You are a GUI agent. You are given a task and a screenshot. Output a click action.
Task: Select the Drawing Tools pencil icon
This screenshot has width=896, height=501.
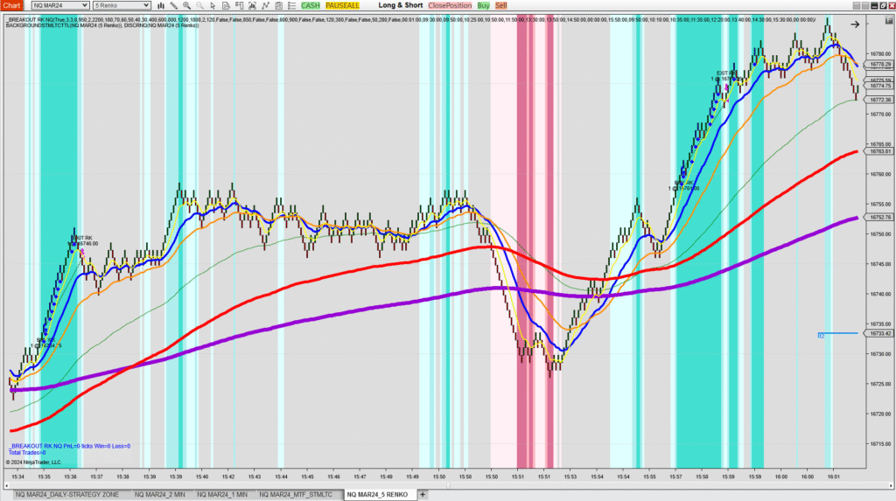[172, 5]
